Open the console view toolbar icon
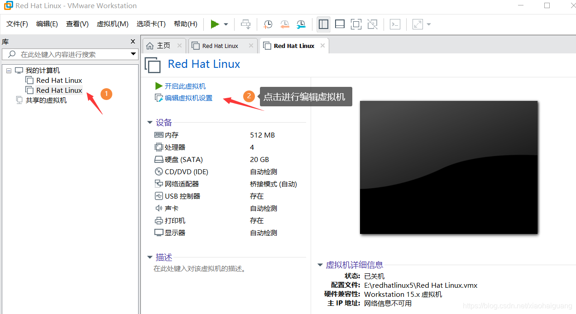This screenshot has width=576, height=314. tap(395, 24)
